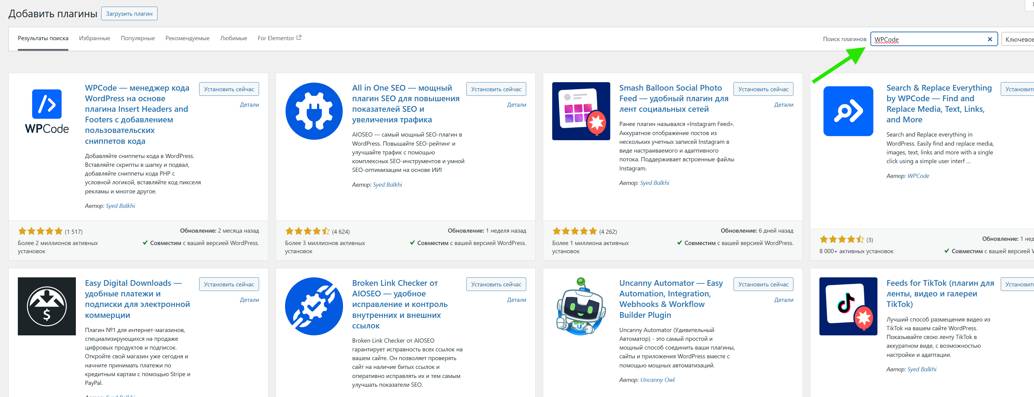The height and width of the screenshot is (397, 1034).
Task: Switch to the Рекомендуемые tab
Action: [187, 38]
